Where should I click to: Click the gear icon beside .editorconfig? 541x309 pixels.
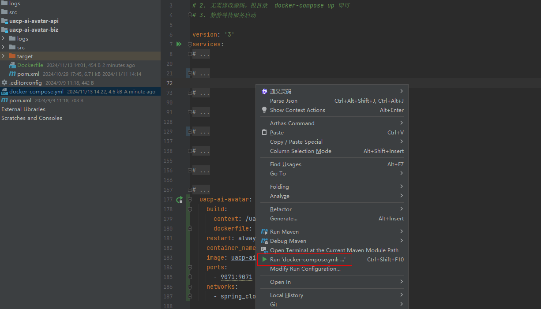coord(4,83)
